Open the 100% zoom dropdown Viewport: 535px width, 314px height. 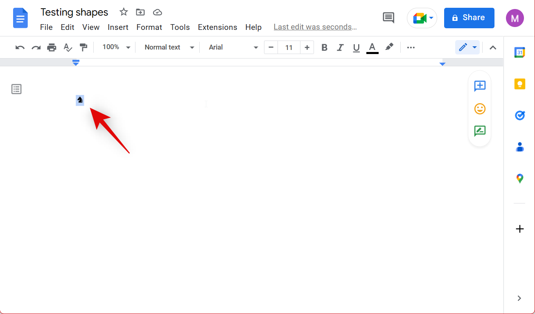pyautogui.click(x=116, y=47)
